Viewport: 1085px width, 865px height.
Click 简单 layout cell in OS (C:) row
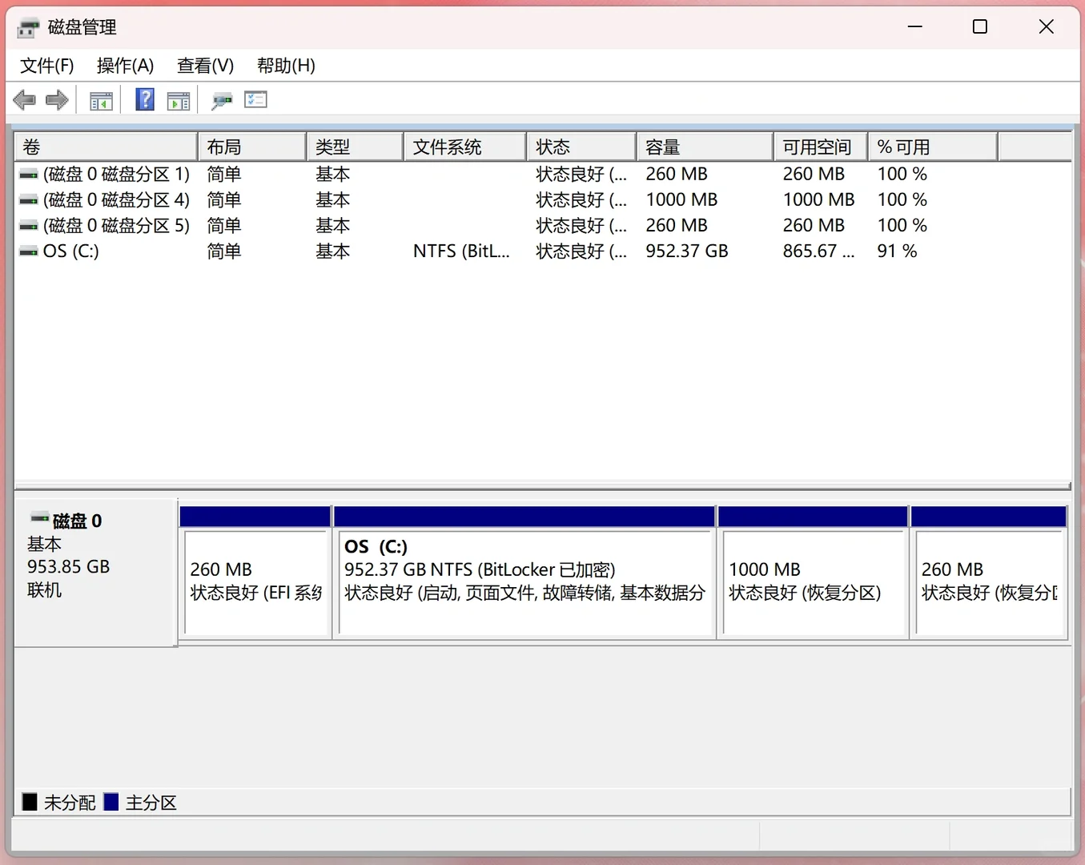tap(224, 251)
